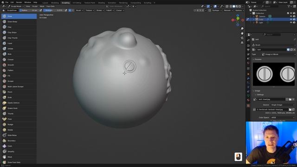Adjust the brush Strength slider
This screenshot has height=167, width=297.
(54, 10)
